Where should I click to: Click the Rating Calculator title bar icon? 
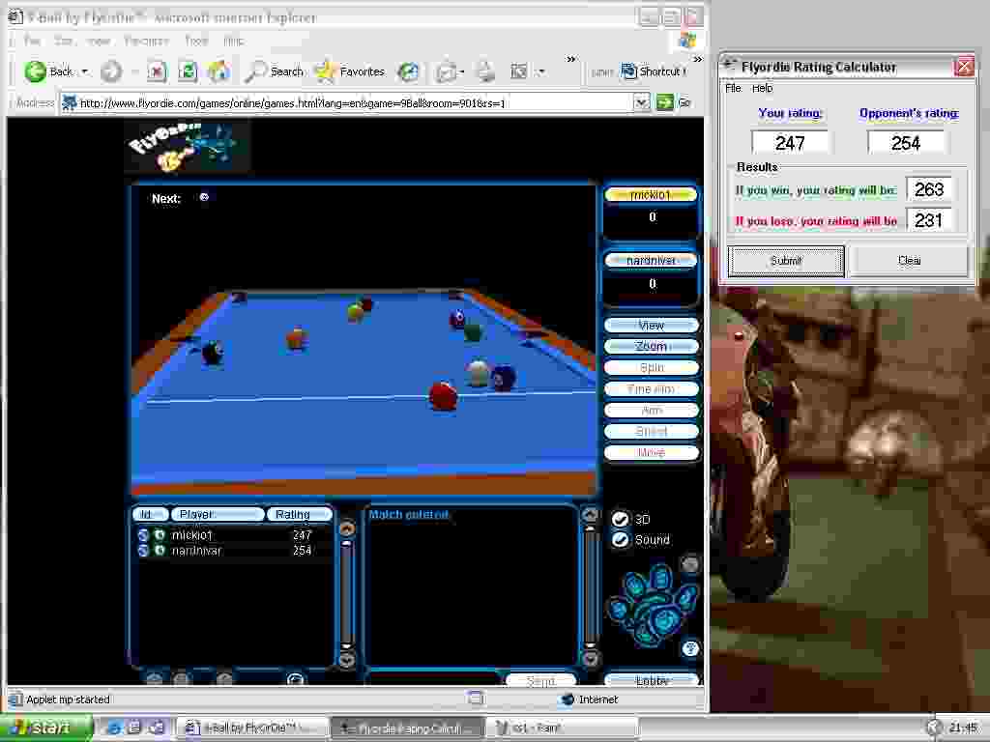[x=729, y=66]
